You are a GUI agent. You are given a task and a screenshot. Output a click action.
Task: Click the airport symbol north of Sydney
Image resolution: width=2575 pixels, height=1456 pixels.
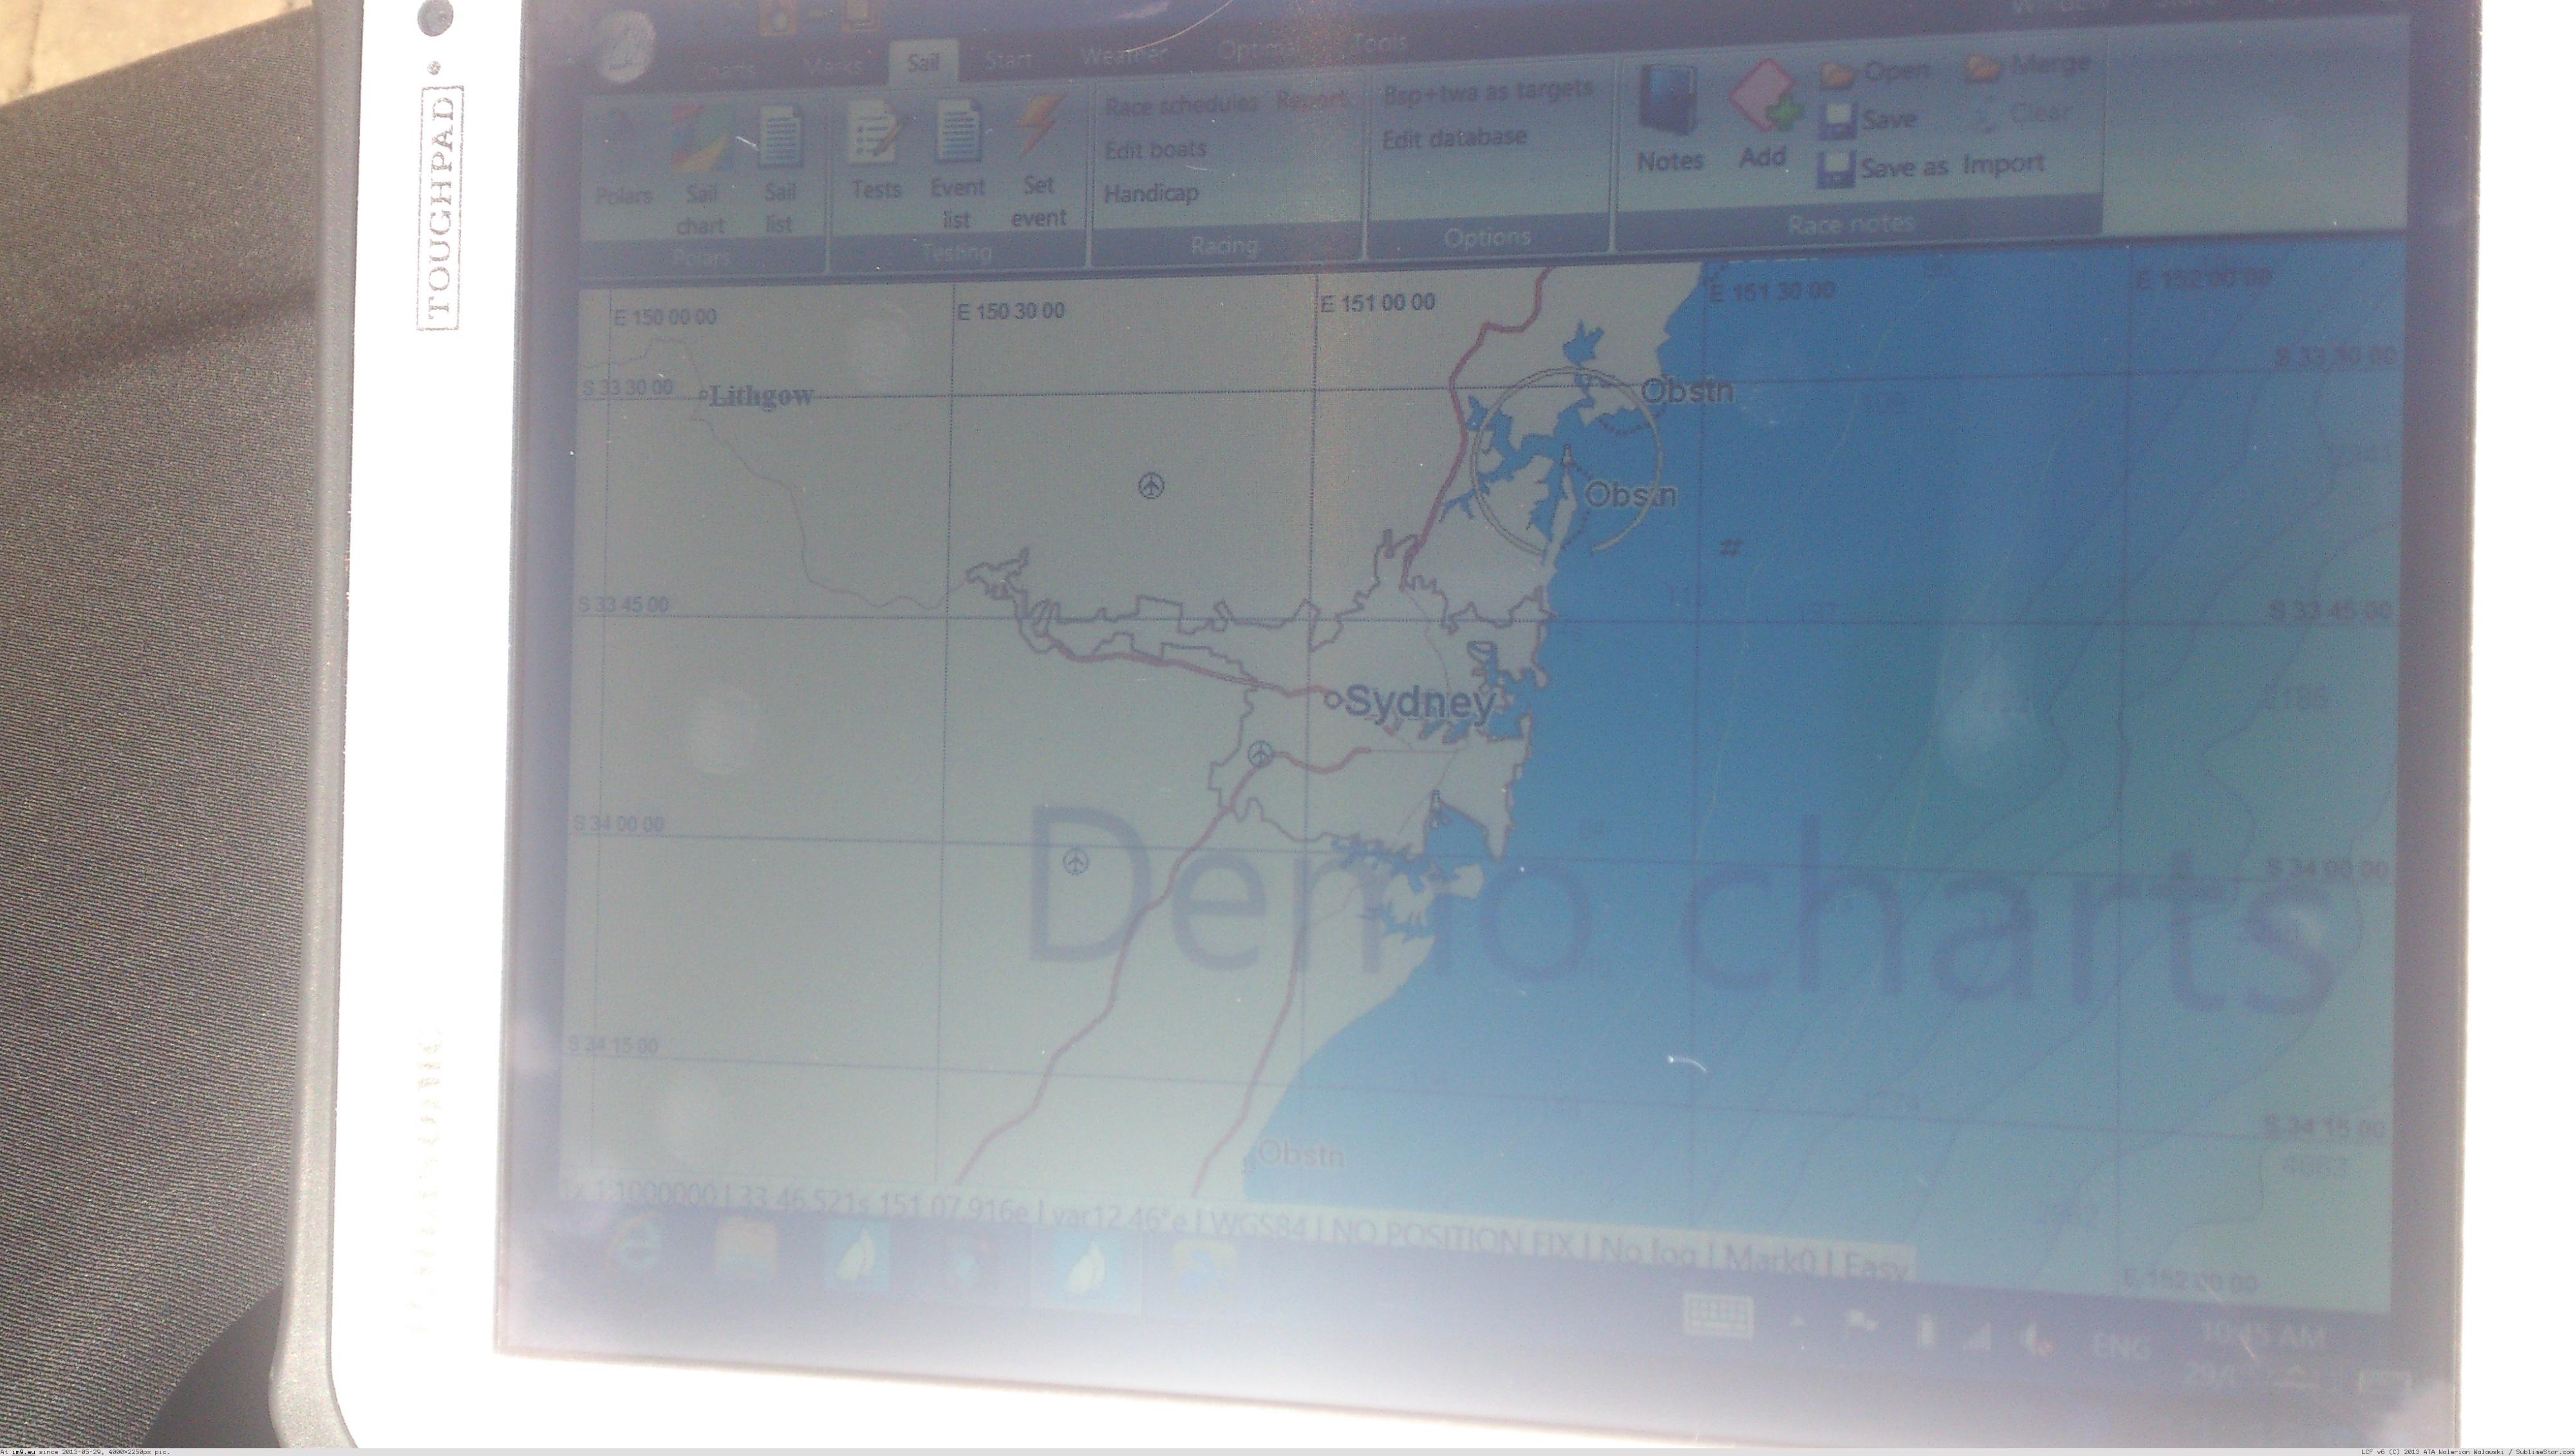[x=1152, y=486]
